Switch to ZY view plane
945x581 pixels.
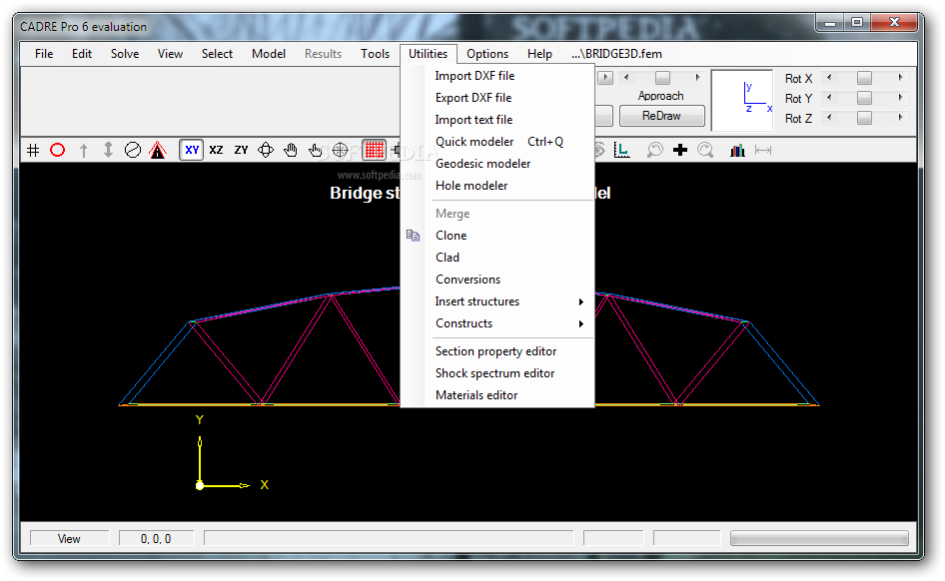(241, 150)
